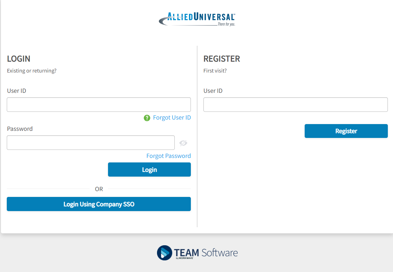The image size is (393, 272).
Task: Click the green help question mark icon
Action: (147, 118)
